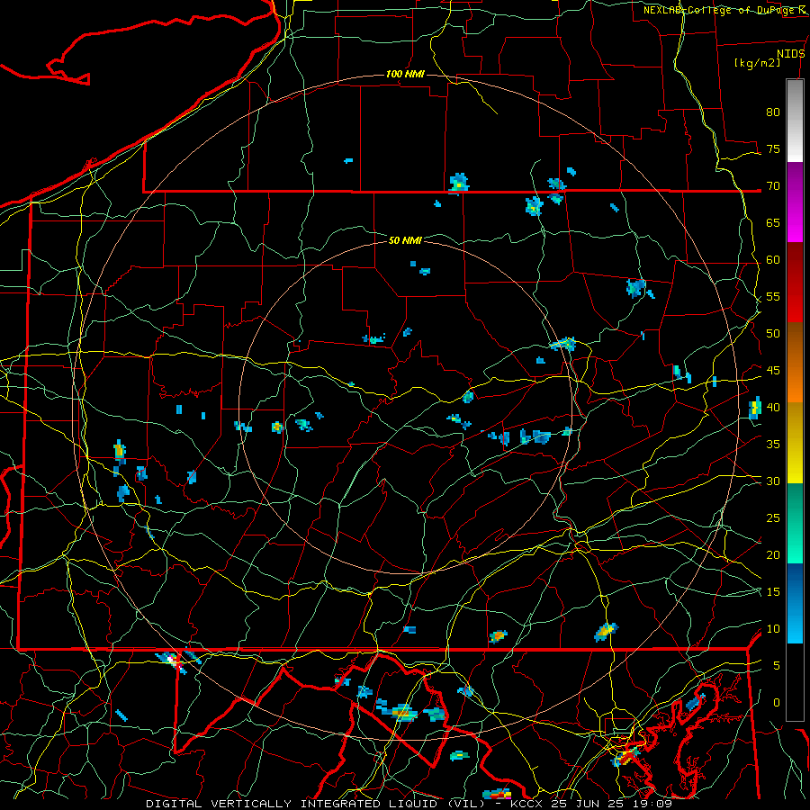
Task: Click the "50 NMI" range ring label
Action: pyautogui.click(x=405, y=240)
